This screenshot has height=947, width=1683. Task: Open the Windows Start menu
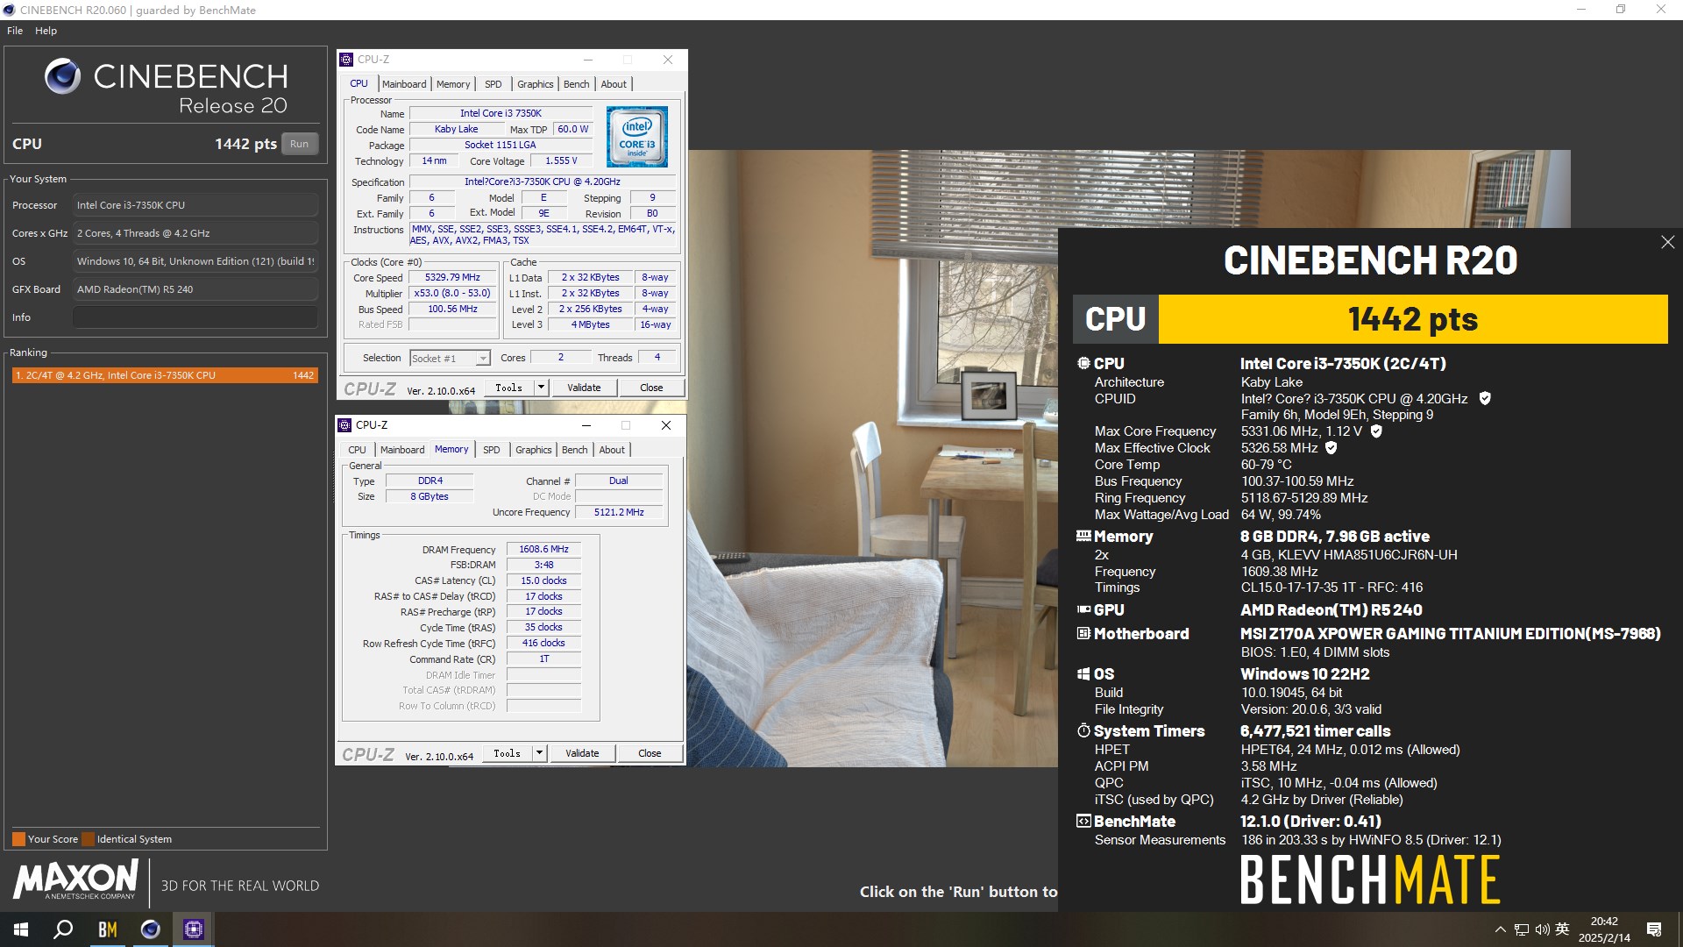tap(21, 929)
